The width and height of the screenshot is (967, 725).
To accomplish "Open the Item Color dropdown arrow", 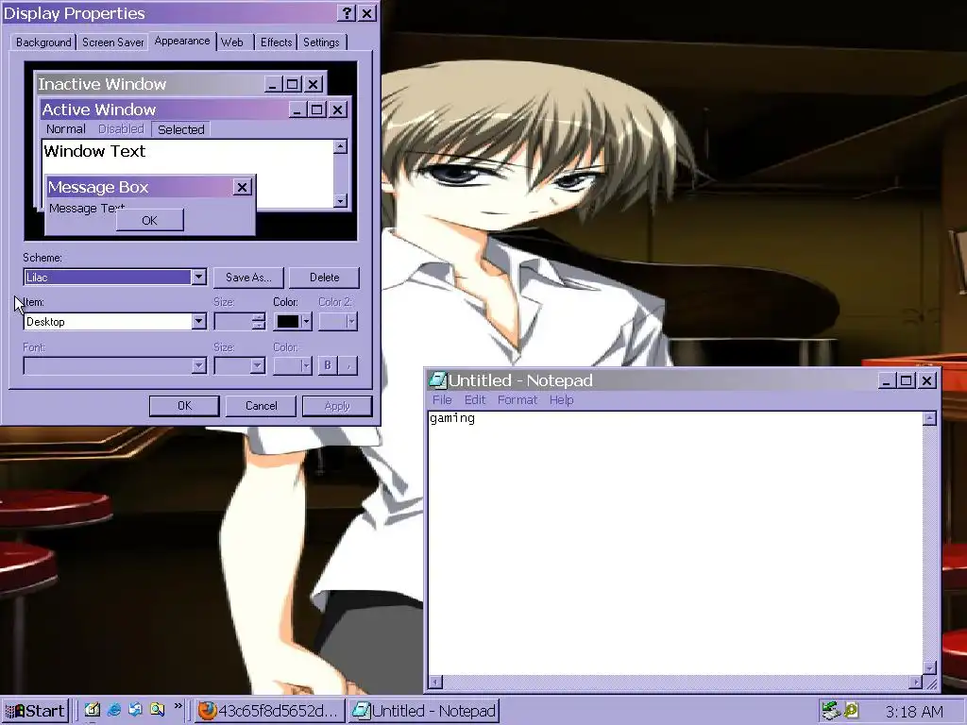I will [x=306, y=321].
